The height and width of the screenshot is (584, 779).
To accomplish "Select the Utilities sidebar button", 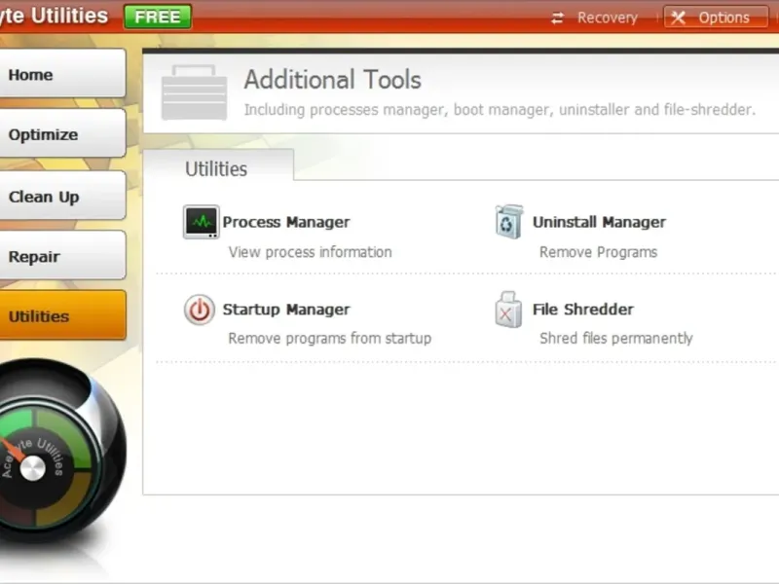I will click(62, 315).
